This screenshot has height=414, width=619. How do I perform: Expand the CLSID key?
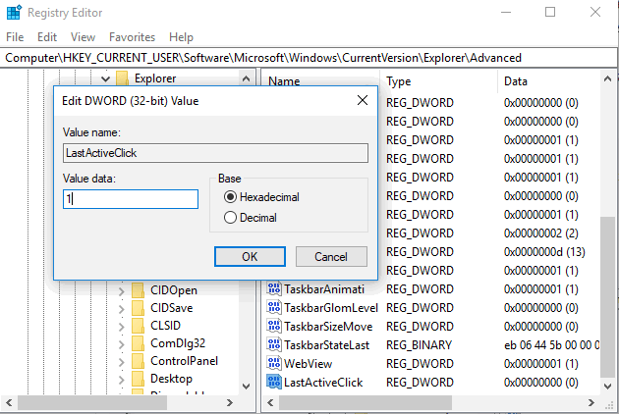tap(122, 327)
